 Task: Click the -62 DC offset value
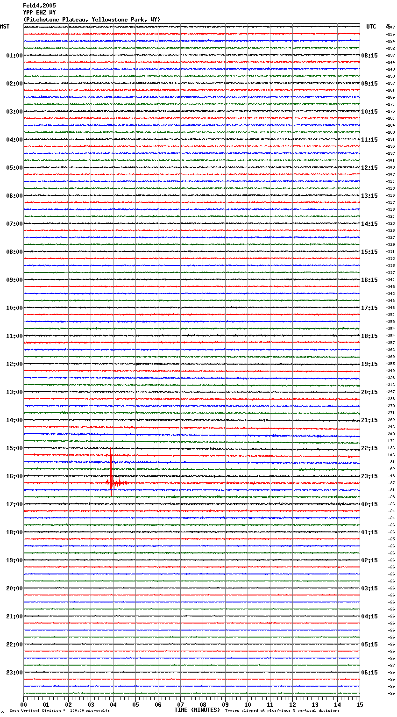[391, 469]
